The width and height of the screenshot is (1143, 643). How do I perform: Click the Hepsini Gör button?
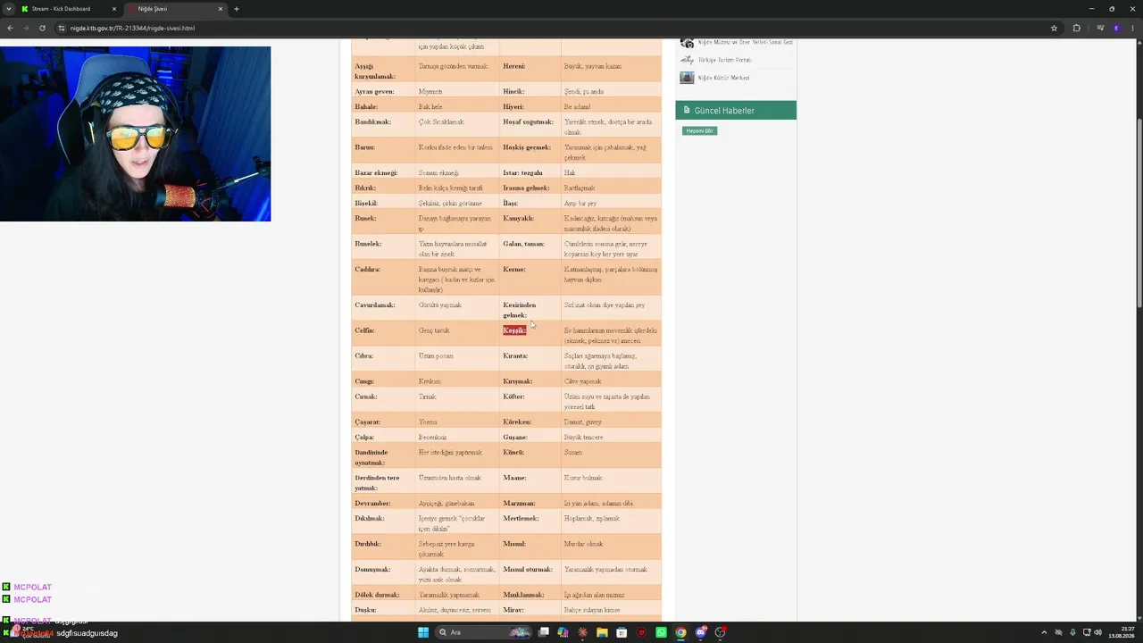click(699, 130)
